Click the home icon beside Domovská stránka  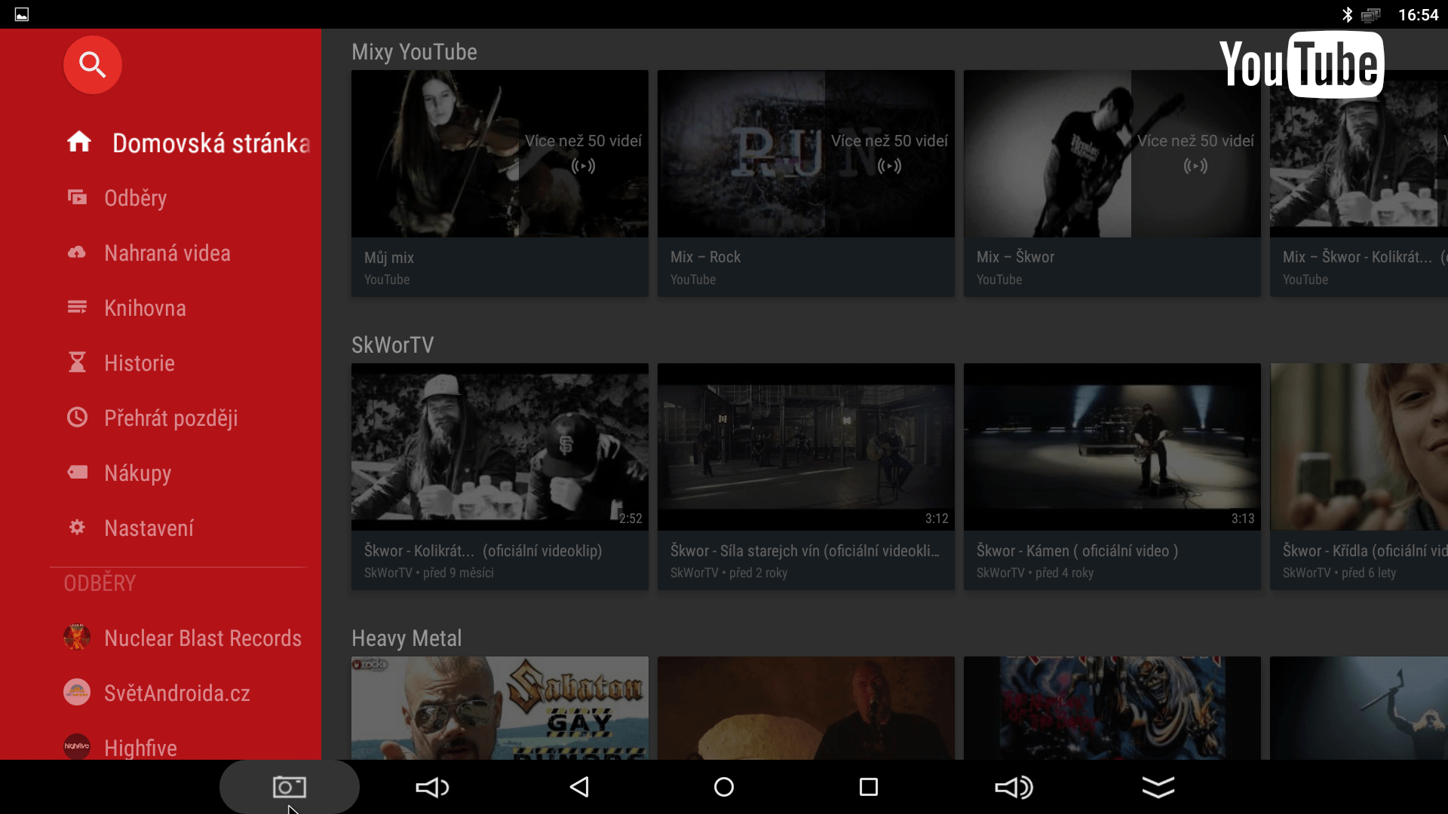coord(78,142)
